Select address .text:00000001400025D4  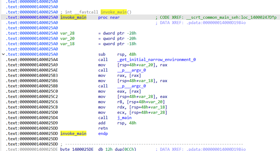tap(32, 118)
